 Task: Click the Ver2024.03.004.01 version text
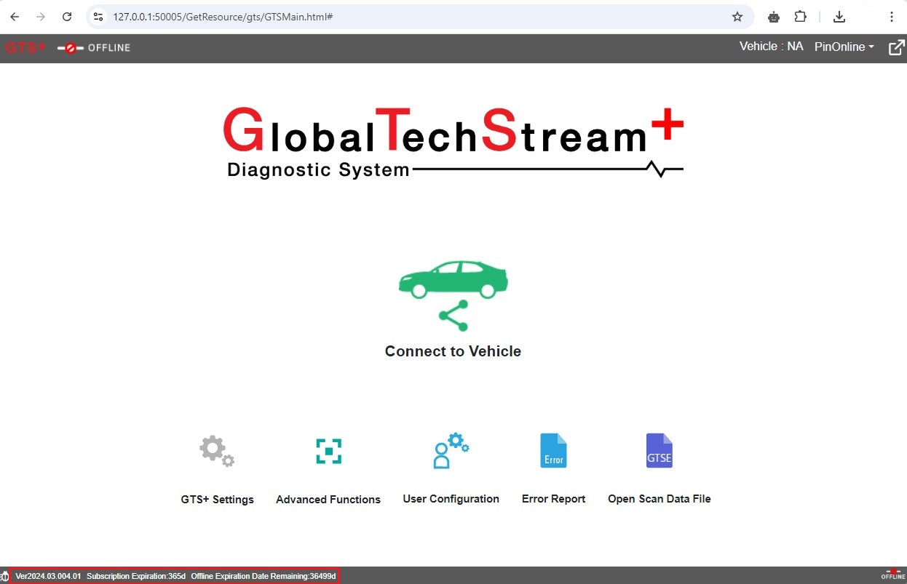pyautogui.click(x=48, y=576)
